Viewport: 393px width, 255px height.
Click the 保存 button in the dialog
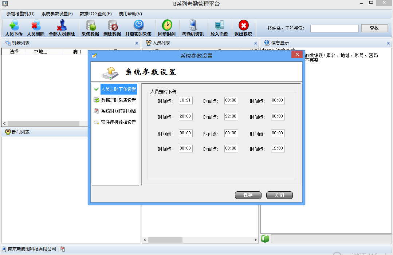(x=248, y=195)
